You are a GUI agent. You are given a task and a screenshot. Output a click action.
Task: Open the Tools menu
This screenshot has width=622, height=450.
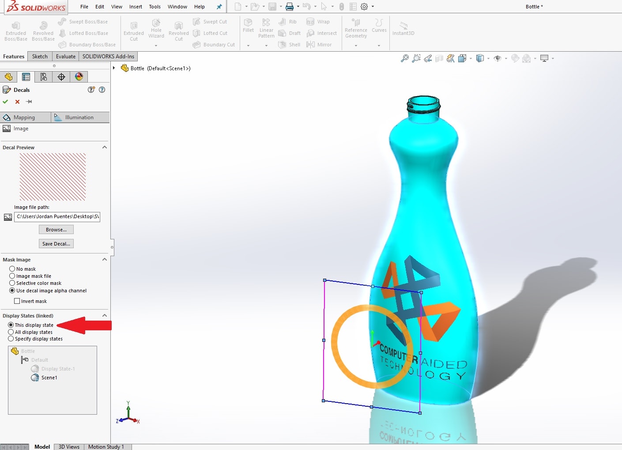(x=155, y=7)
